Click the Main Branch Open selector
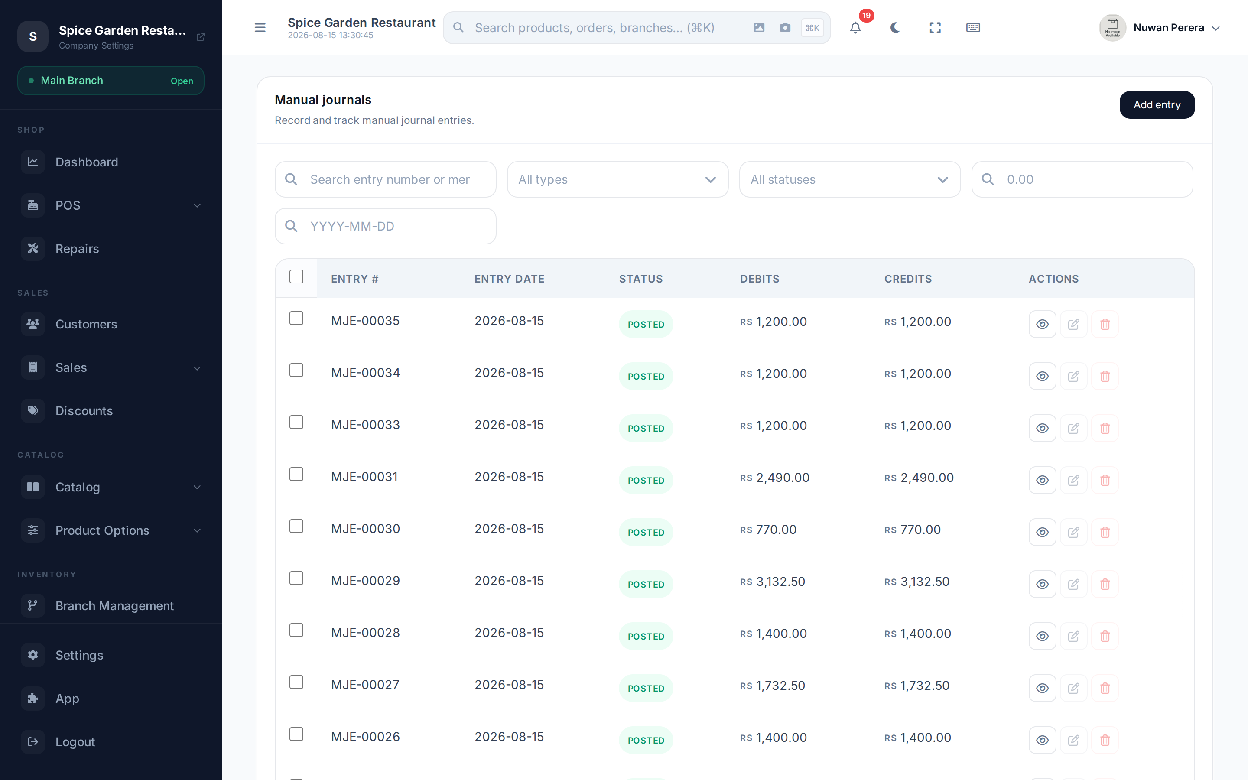 pyautogui.click(x=111, y=81)
